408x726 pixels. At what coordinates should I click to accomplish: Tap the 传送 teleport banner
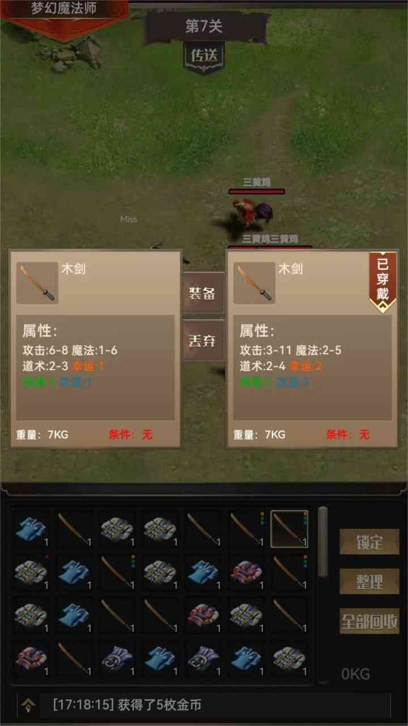(204, 56)
